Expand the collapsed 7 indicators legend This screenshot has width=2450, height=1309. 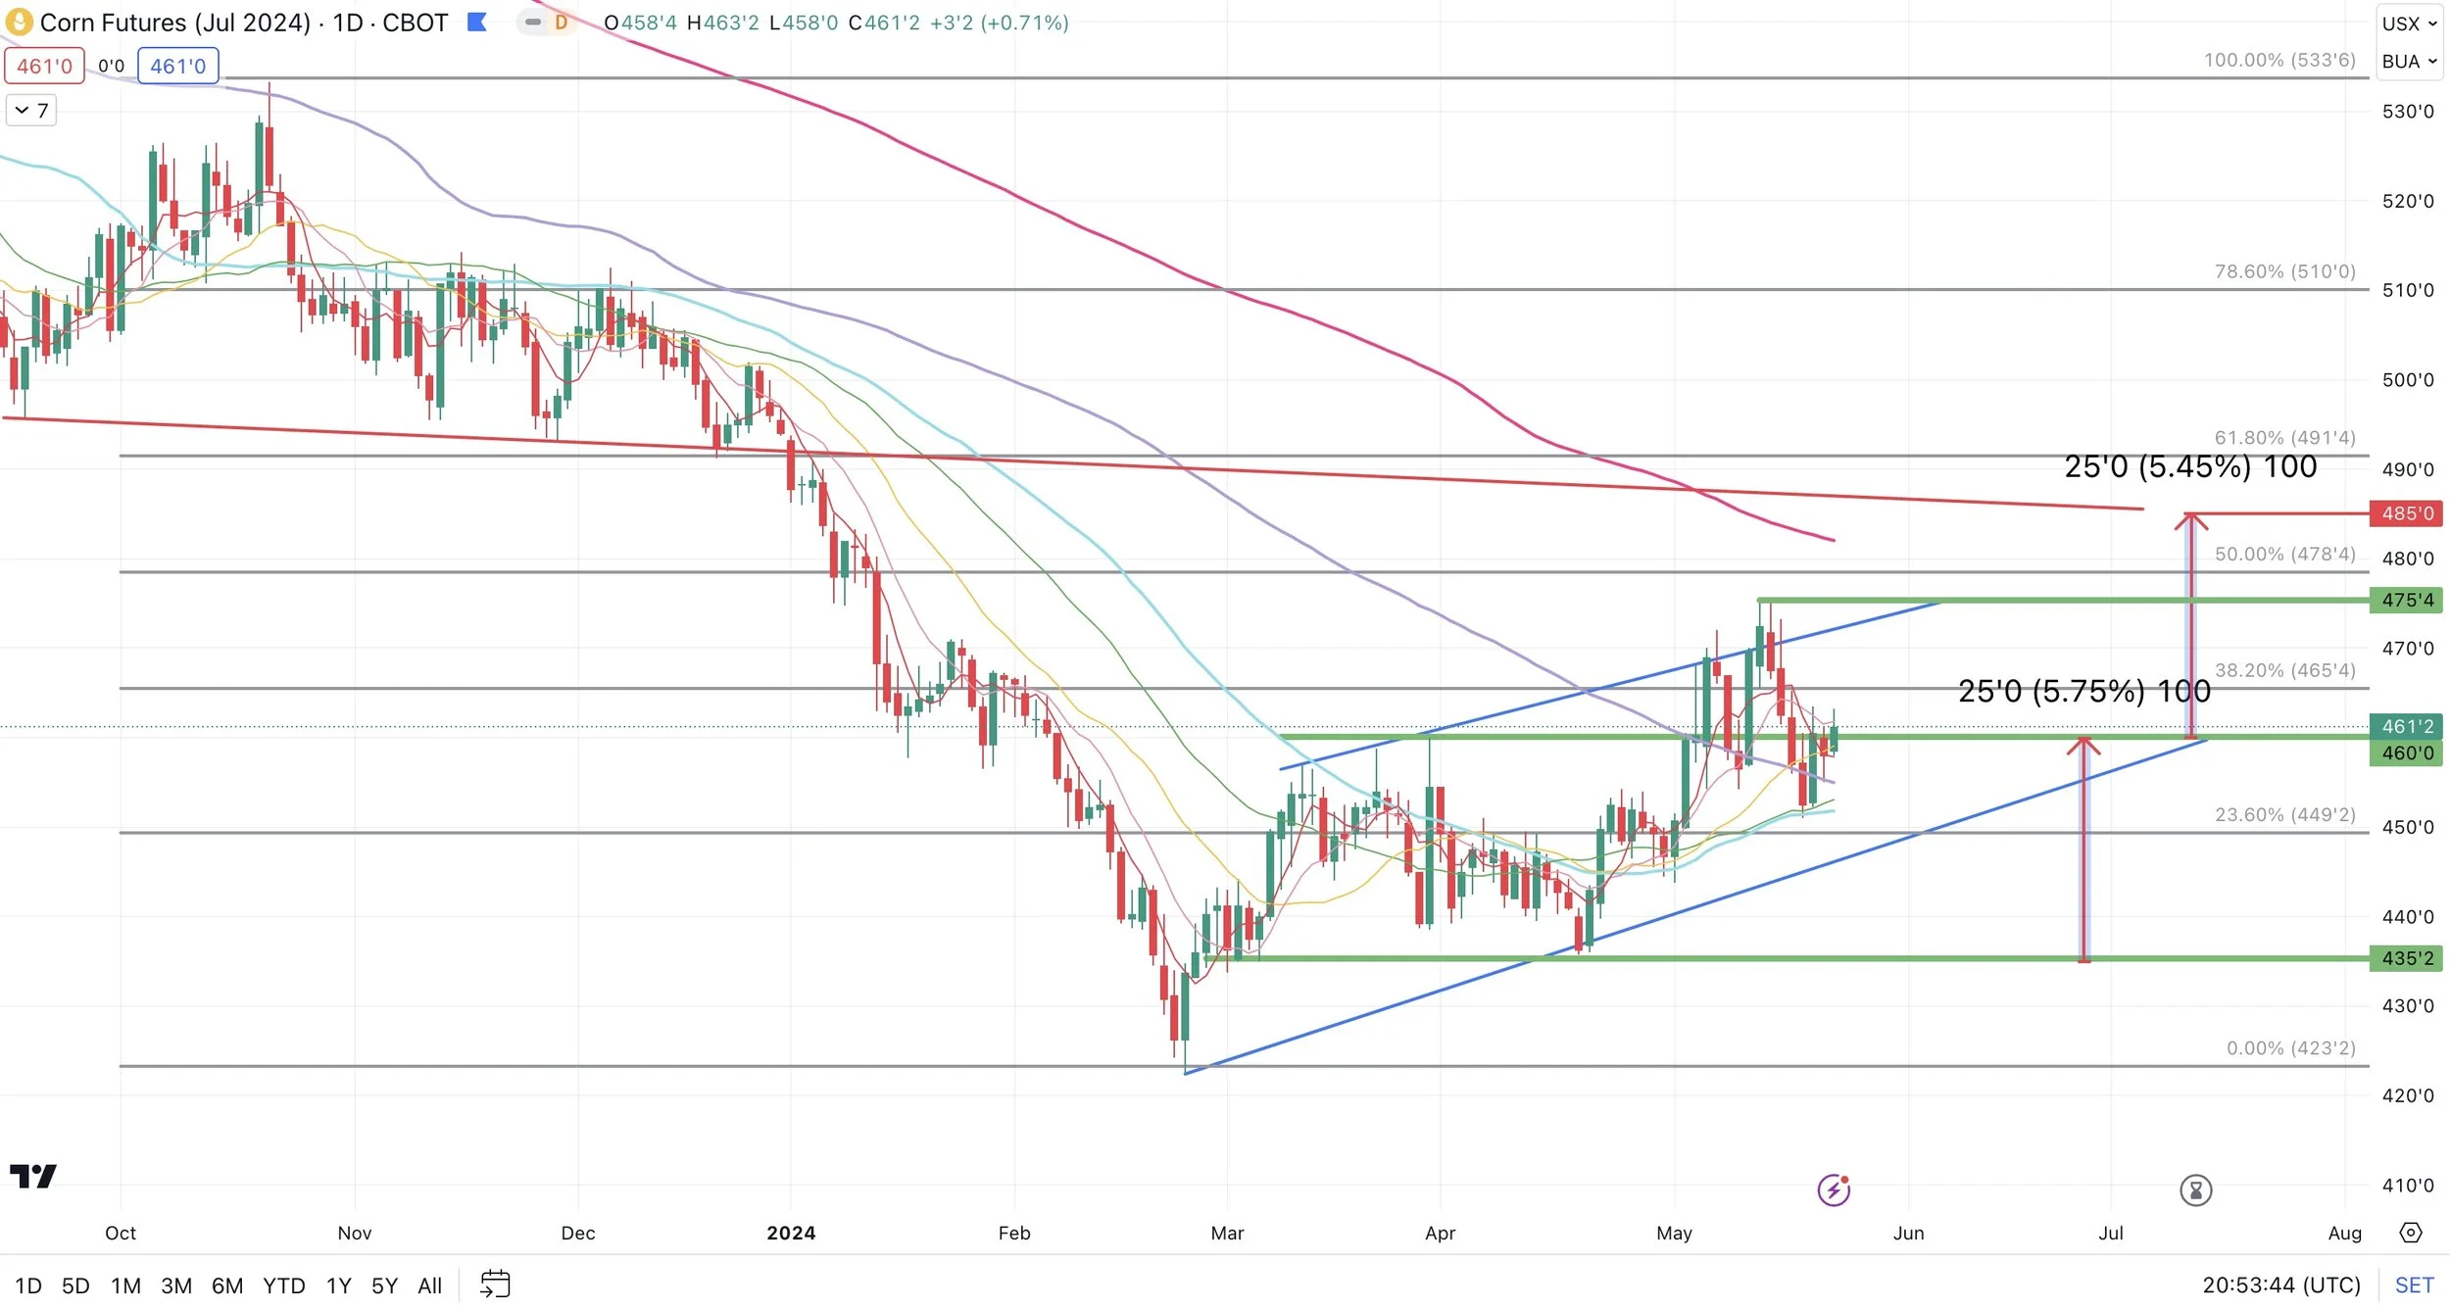coord(31,110)
